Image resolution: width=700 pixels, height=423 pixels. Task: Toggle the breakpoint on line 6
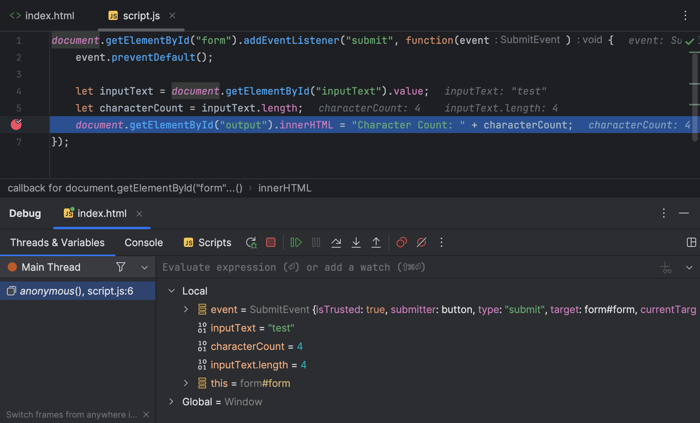coord(16,124)
